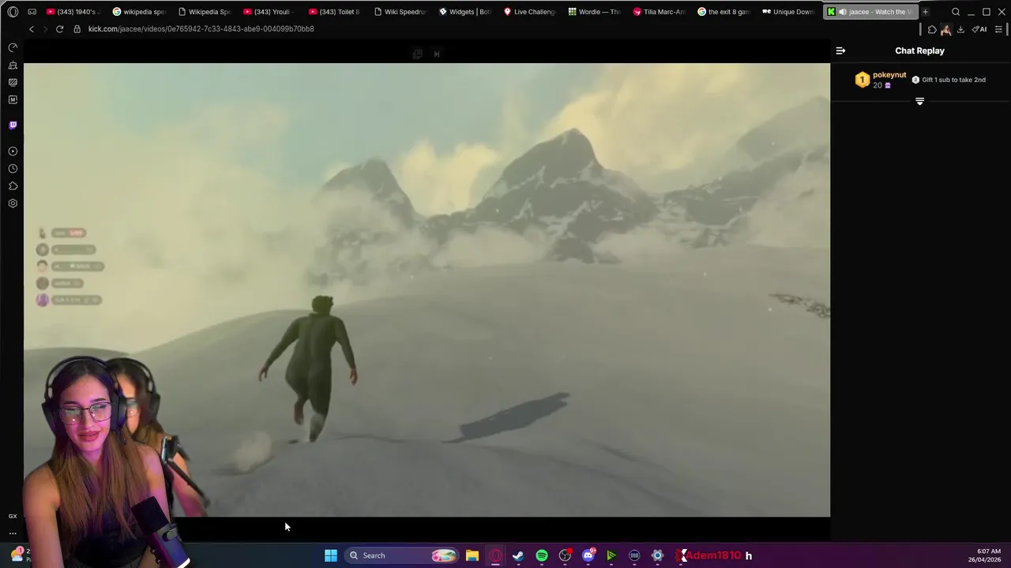
Task: Open Steam from the taskbar
Action: click(x=518, y=555)
